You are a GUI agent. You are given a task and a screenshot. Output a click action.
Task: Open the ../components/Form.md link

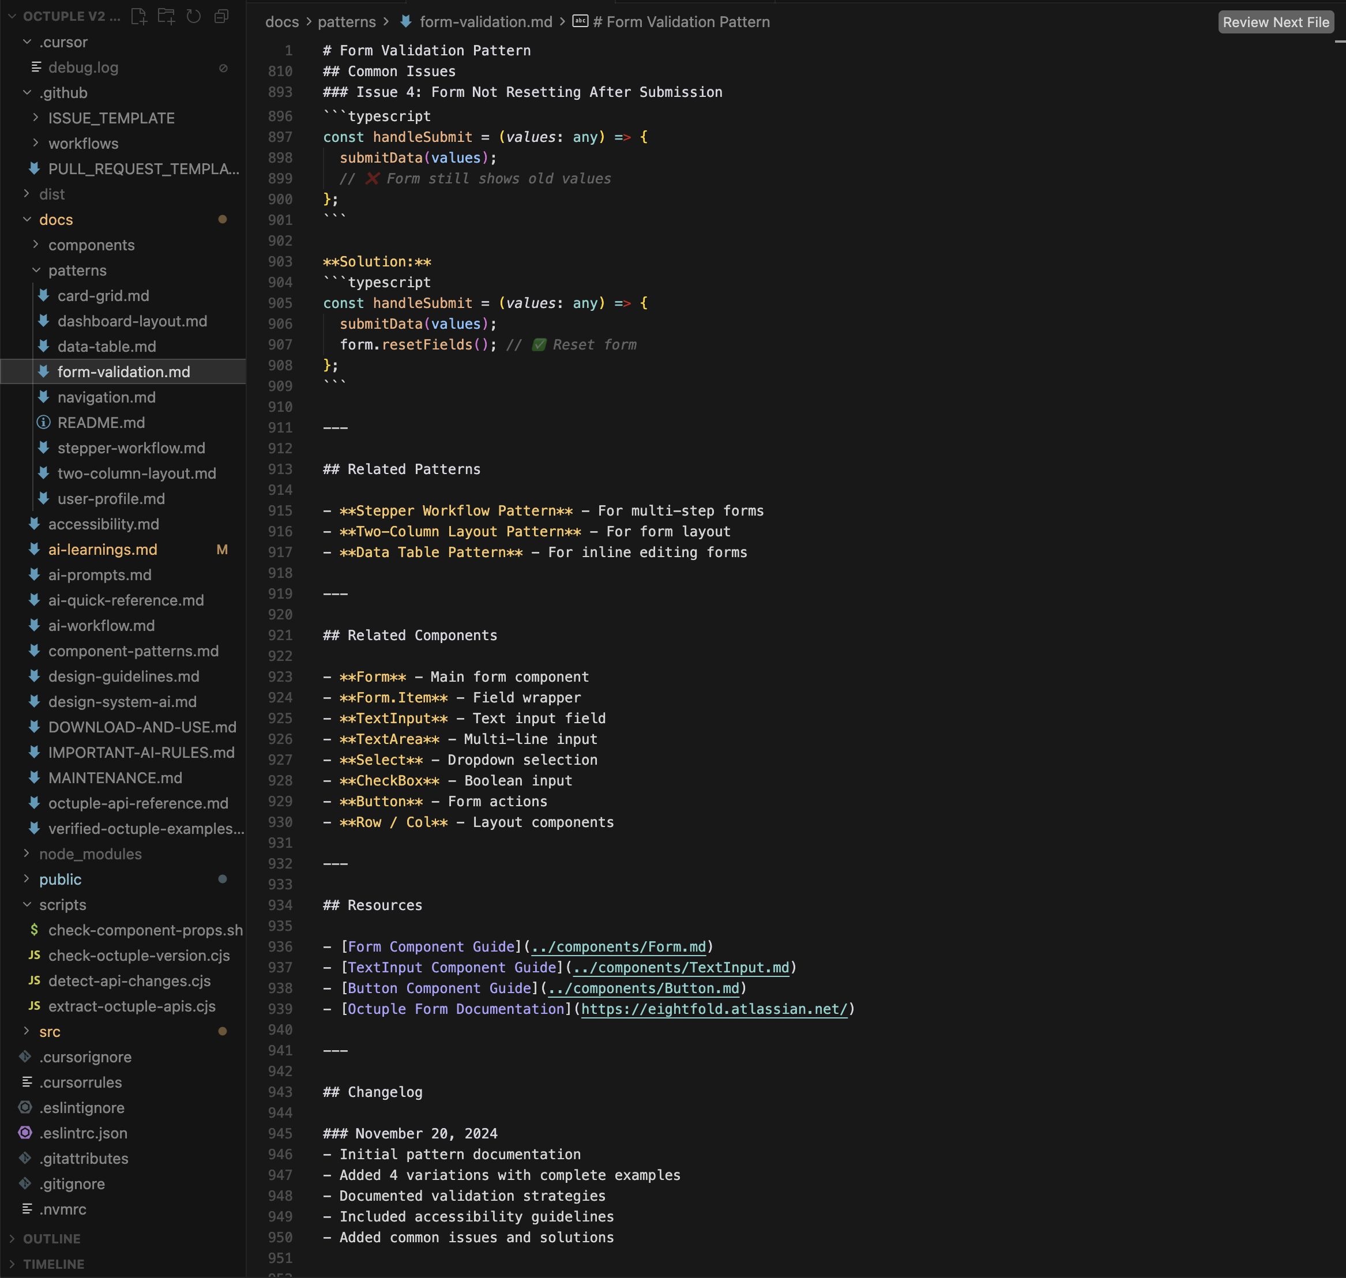(619, 946)
